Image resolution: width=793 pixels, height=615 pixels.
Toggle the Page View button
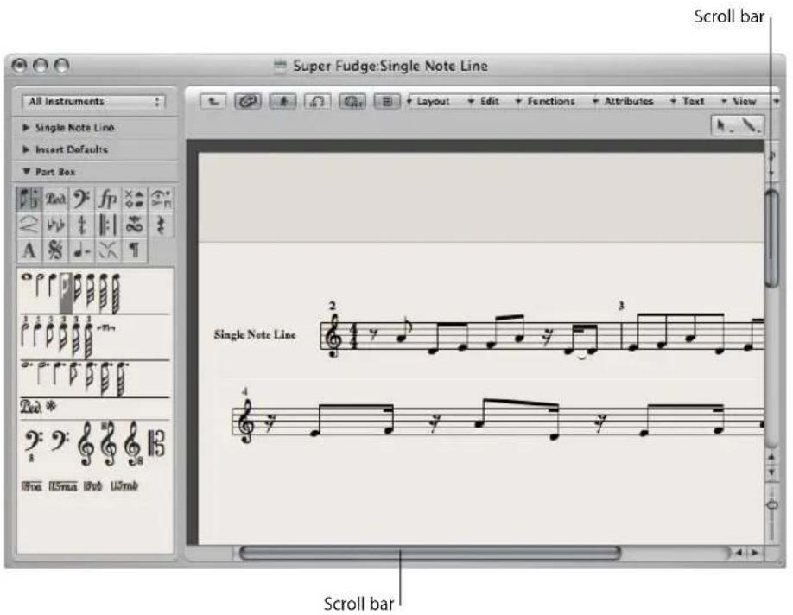coord(387,101)
